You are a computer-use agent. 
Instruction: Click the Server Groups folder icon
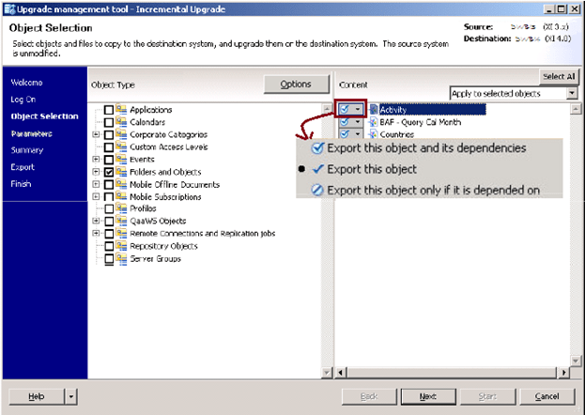coord(121,258)
